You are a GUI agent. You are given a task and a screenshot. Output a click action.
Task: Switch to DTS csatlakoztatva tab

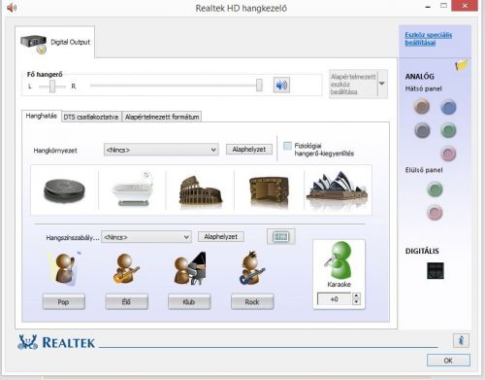[x=91, y=117]
